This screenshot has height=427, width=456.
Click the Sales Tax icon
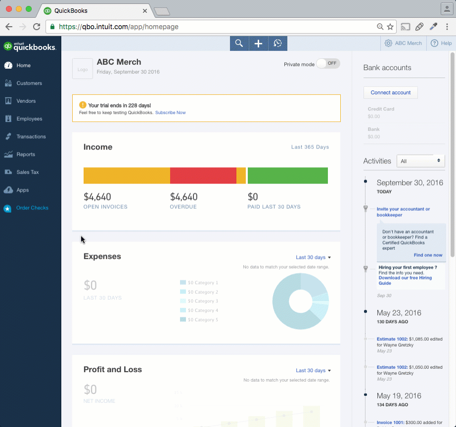[8, 172]
